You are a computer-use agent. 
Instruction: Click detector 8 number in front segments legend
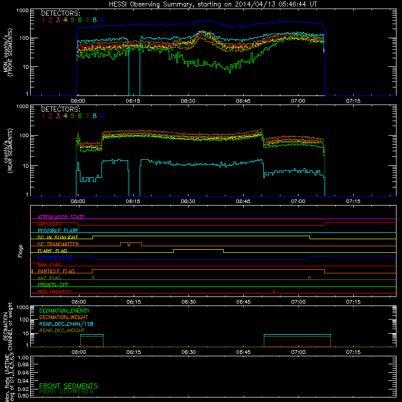94,20
